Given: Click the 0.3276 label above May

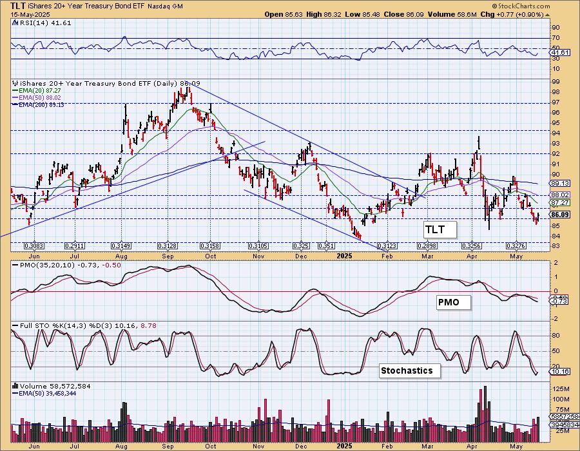Looking at the screenshot, I should tap(516, 246).
